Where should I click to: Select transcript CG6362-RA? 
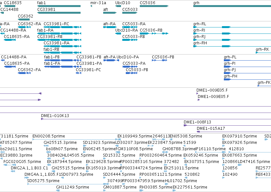click(24, 27)
